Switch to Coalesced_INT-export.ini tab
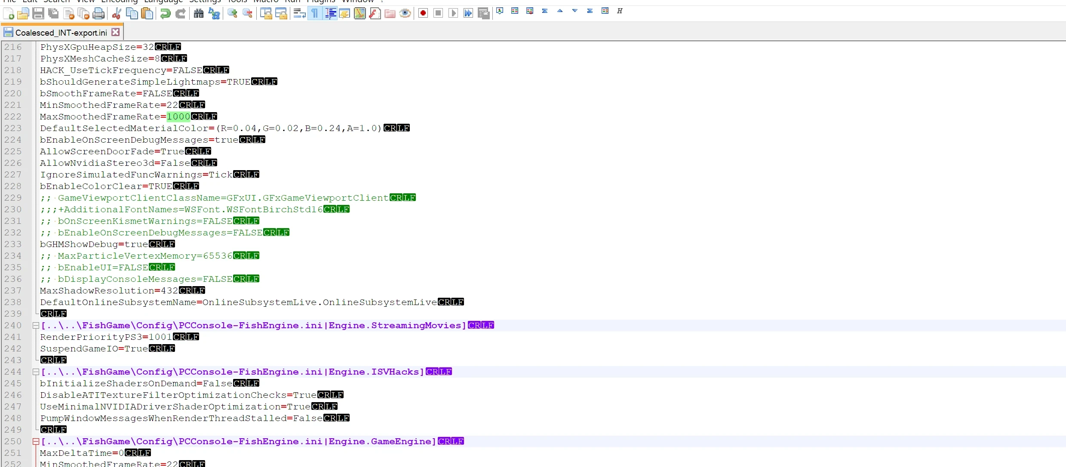This screenshot has width=1066, height=467. [60, 33]
